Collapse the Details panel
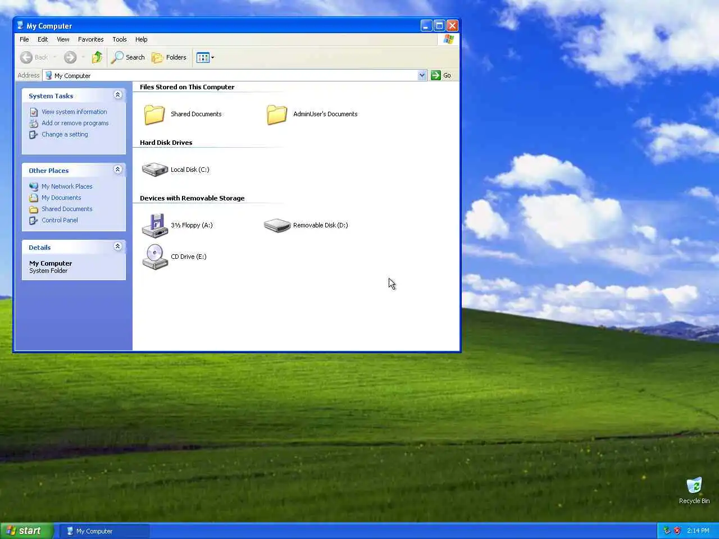 point(117,246)
